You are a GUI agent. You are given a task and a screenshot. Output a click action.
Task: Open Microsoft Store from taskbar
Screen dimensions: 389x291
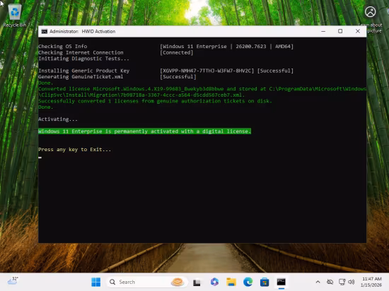point(265,282)
